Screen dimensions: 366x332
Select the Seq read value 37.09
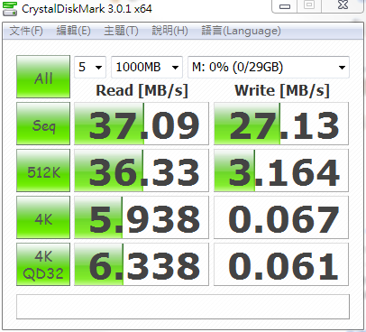tap(142, 124)
